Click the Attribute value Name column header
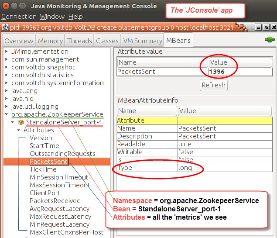 (163, 62)
